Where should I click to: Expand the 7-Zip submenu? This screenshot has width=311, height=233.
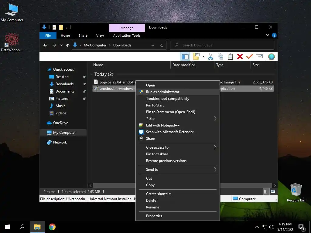pos(177,119)
